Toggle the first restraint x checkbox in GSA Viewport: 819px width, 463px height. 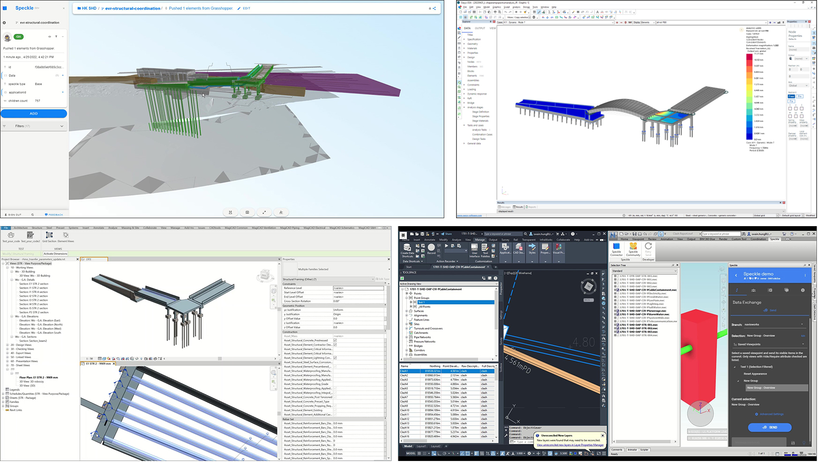[791, 109]
